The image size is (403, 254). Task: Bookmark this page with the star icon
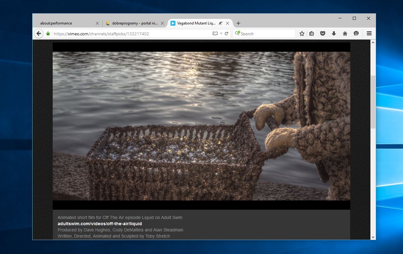click(302, 33)
